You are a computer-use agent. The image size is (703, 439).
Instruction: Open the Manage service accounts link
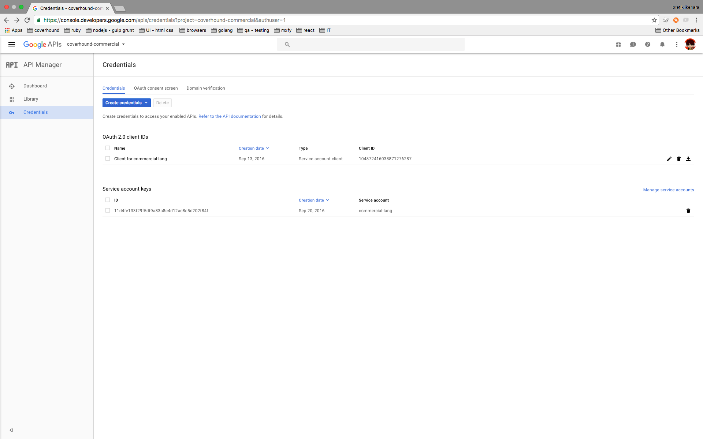(x=668, y=190)
